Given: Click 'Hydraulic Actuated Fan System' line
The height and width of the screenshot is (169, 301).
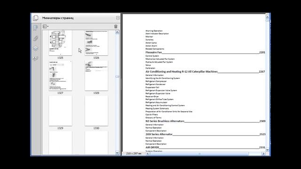Looking at the screenshot, I should click(159, 62).
